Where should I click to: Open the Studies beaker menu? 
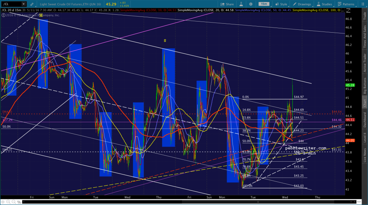(325, 4)
